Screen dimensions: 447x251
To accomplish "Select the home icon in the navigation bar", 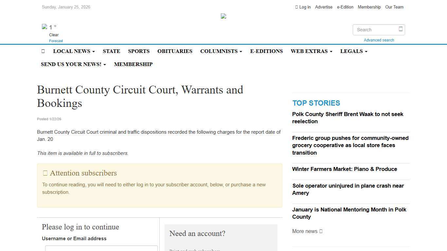I will pos(43,51).
